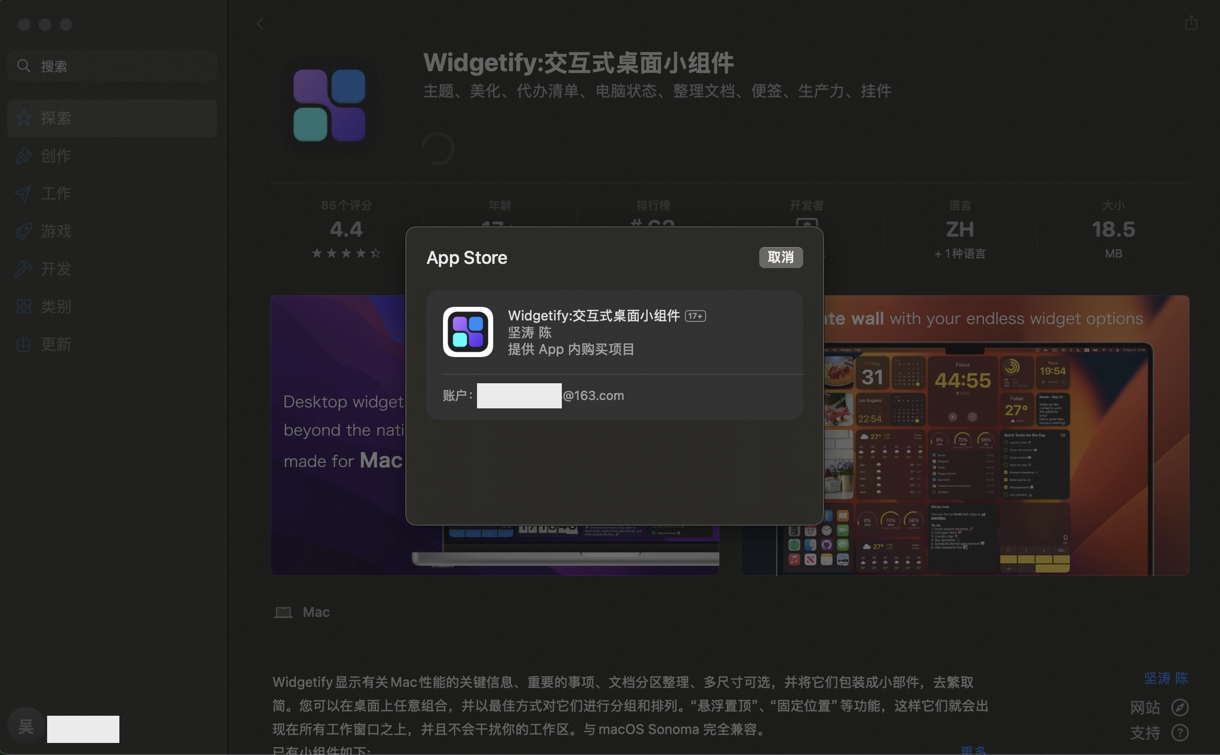This screenshot has height=755, width=1220.
Task: Click the share icon top right
Action: (x=1191, y=23)
